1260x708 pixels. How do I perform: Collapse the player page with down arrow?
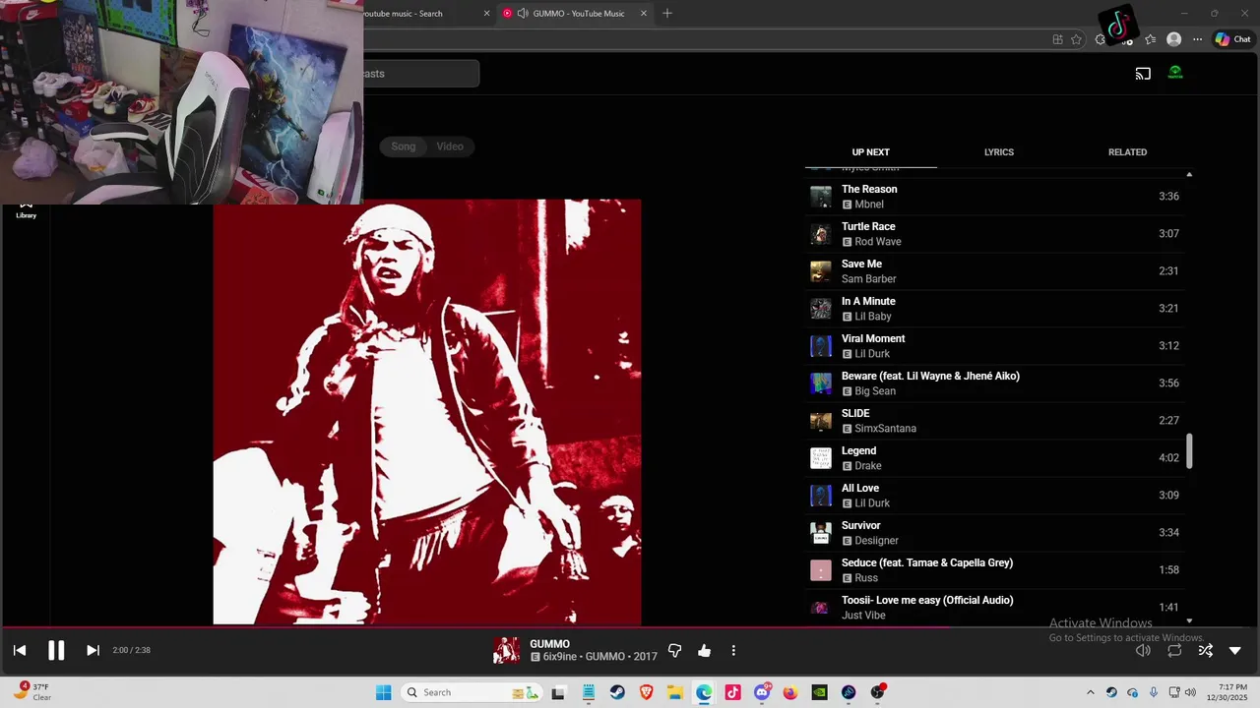pyautogui.click(x=1235, y=650)
